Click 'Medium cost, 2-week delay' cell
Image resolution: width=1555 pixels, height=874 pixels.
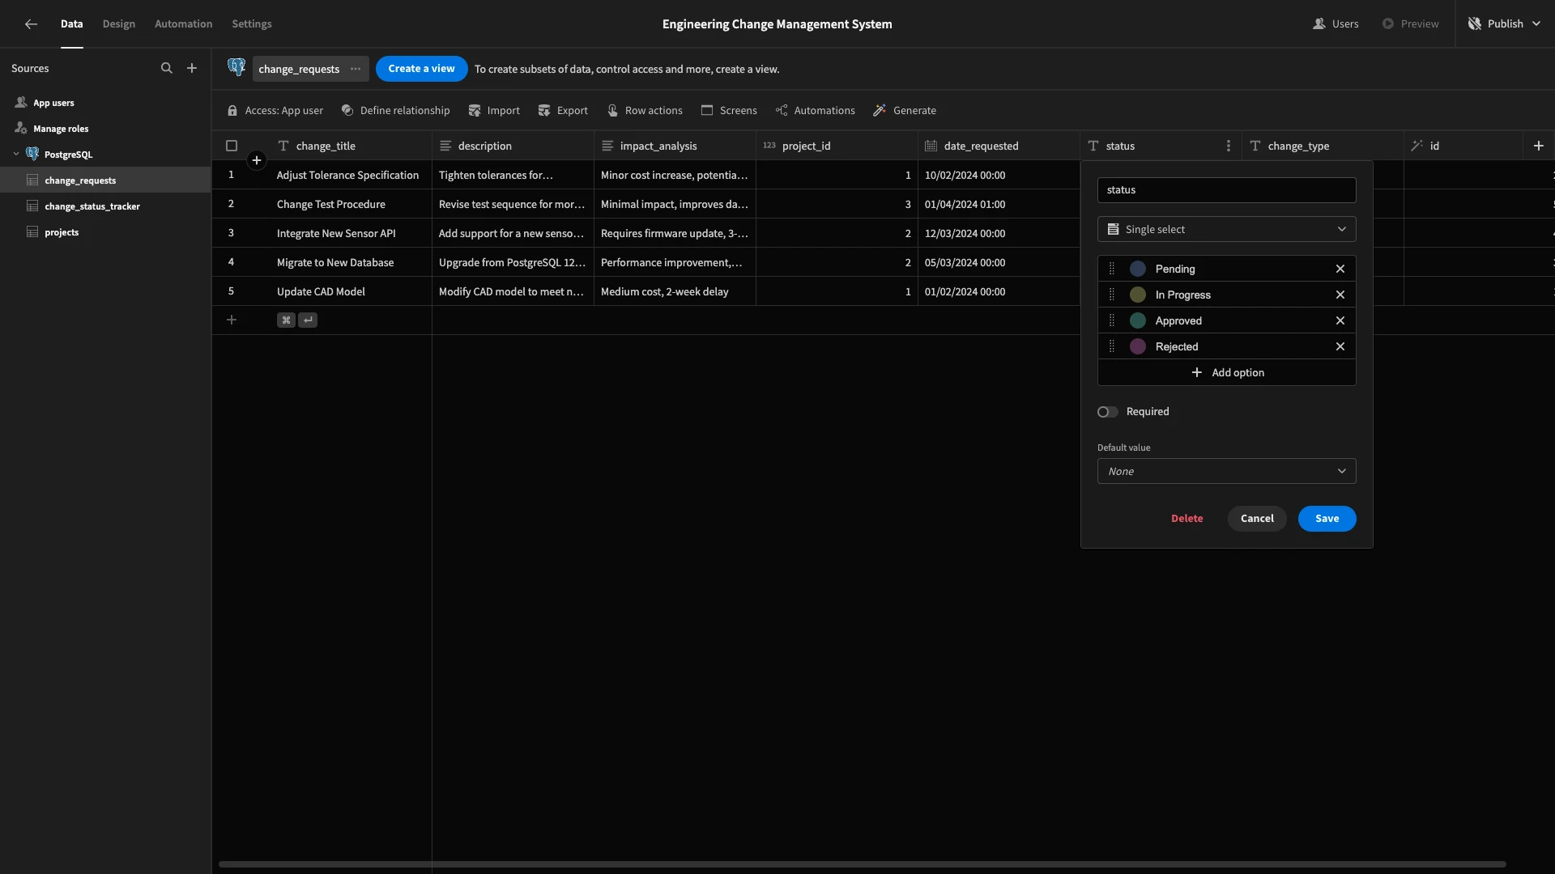click(675, 291)
